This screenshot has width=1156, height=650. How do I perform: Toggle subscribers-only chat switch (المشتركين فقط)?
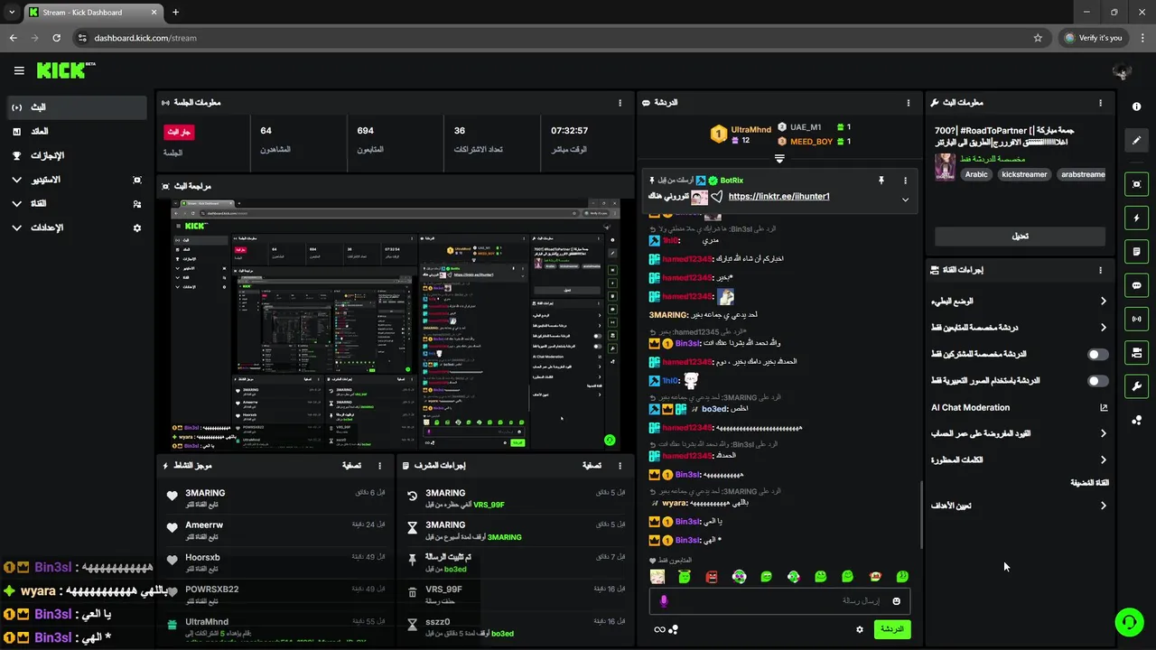click(x=1097, y=355)
